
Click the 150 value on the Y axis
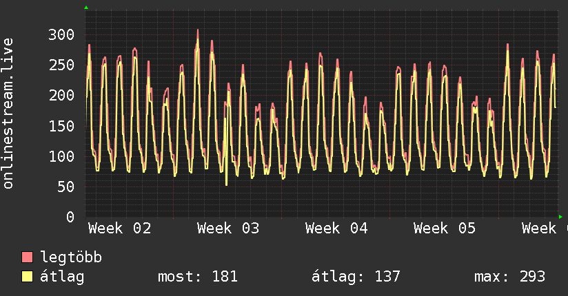point(60,126)
